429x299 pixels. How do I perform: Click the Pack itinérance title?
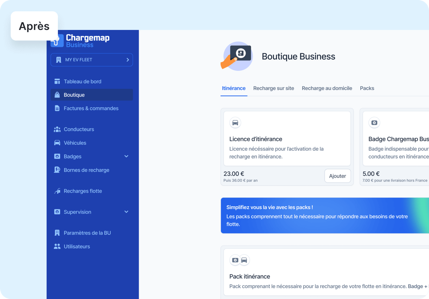250,277
